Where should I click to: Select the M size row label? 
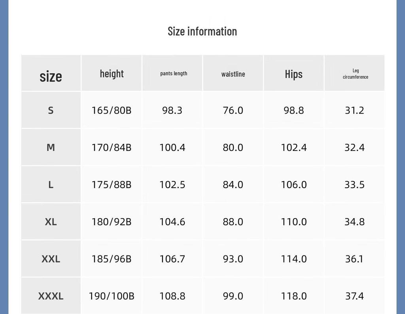pyautogui.click(x=51, y=147)
